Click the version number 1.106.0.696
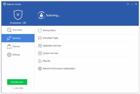The image size is (140, 94). pos(18,88)
